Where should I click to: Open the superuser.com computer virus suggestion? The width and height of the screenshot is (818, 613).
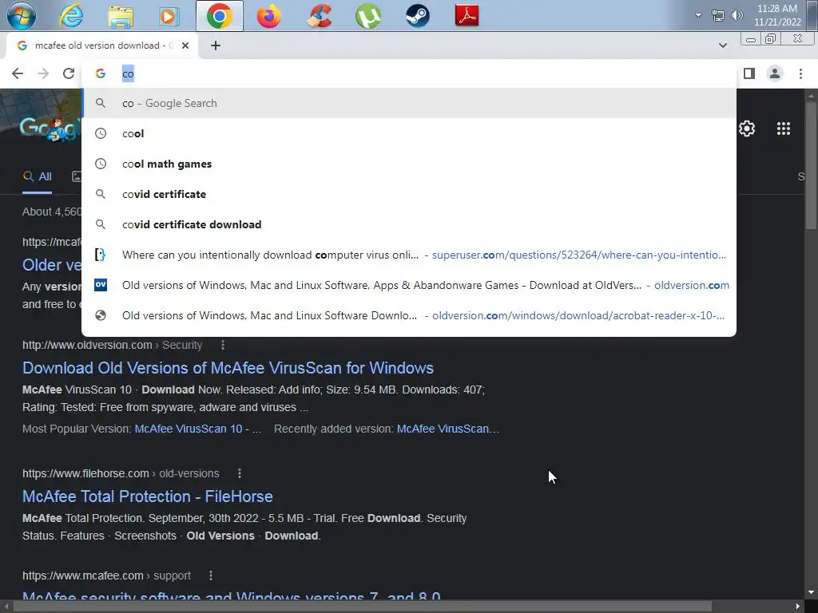pos(409,255)
